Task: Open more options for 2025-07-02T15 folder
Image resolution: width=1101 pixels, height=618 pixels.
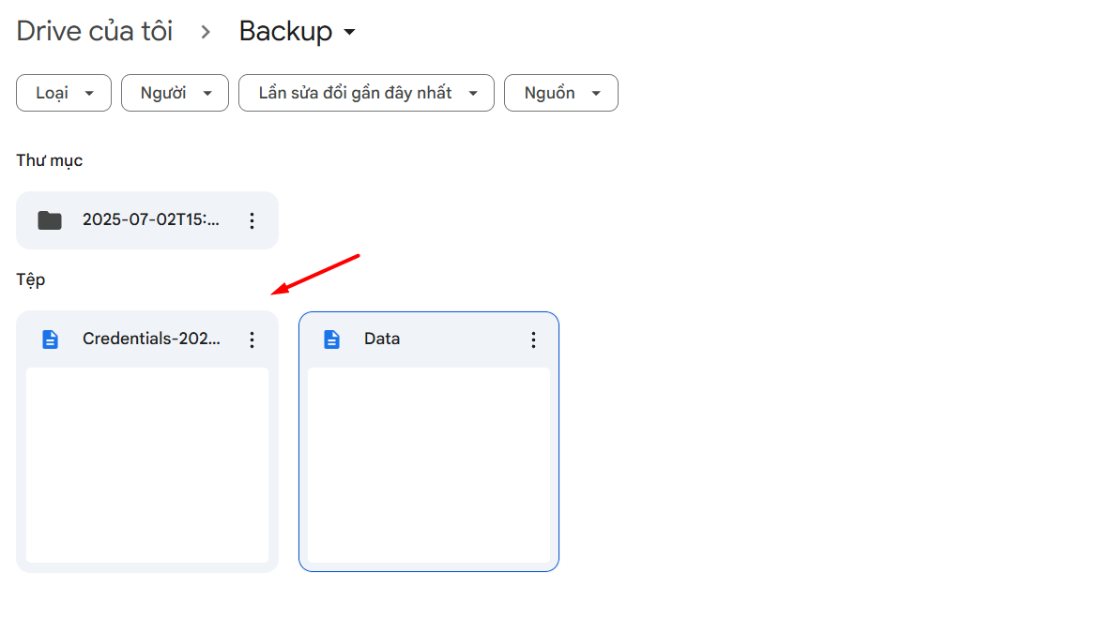Action: [x=252, y=221]
